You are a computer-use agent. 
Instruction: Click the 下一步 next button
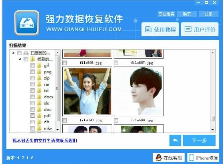tap(199, 140)
